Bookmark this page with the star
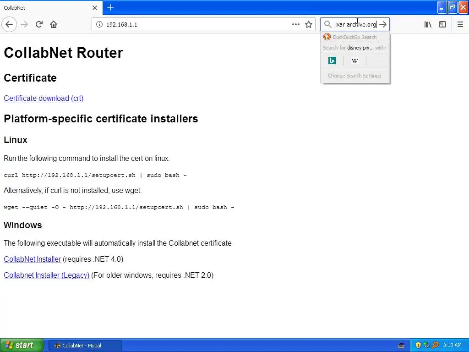Screen dimensions: 469x352 309,24
